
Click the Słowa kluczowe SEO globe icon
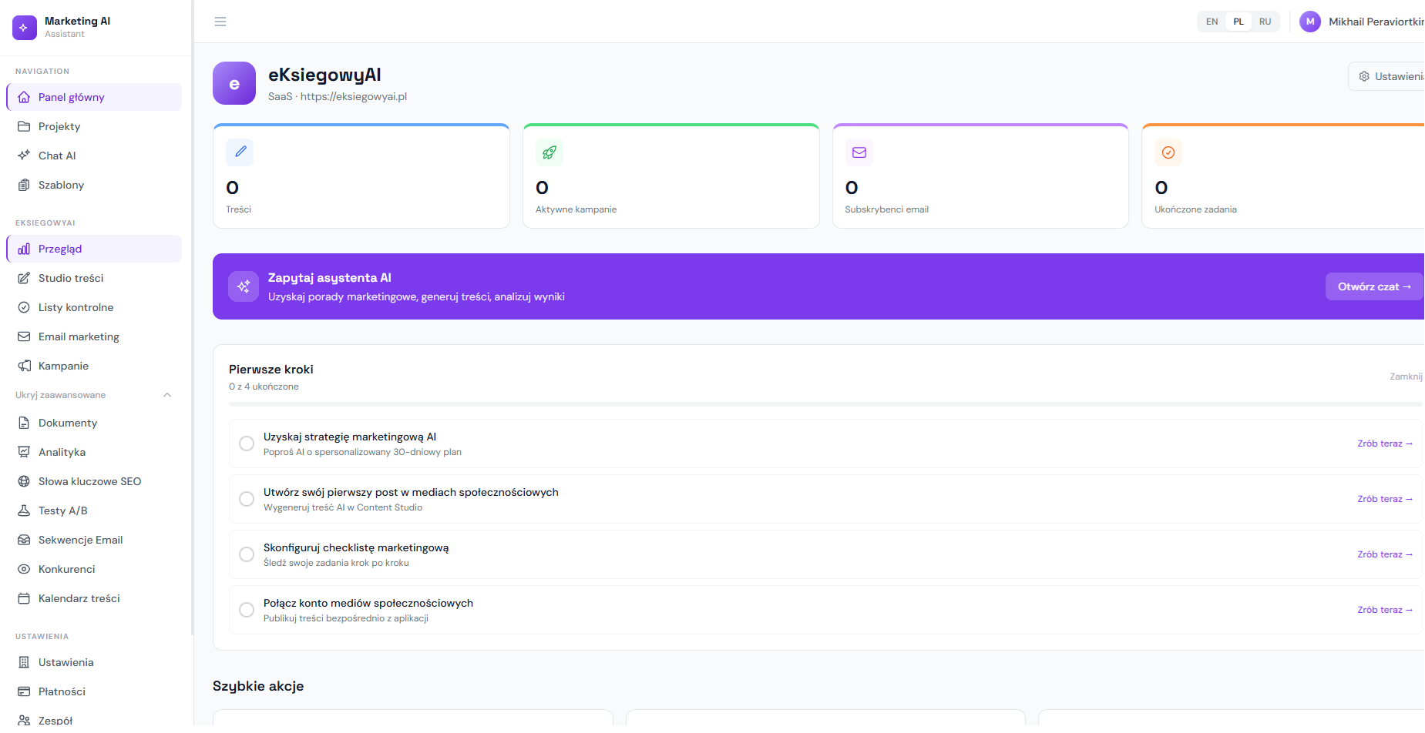(24, 481)
